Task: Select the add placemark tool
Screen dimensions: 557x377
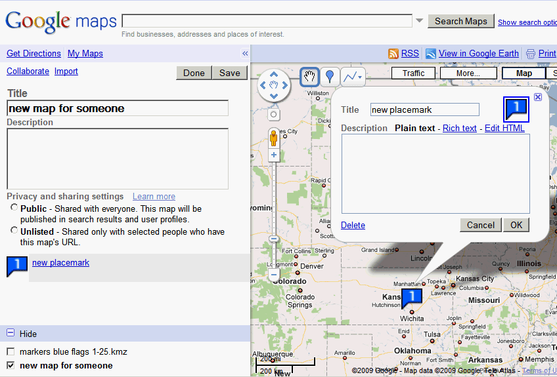Action: (330, 77)
